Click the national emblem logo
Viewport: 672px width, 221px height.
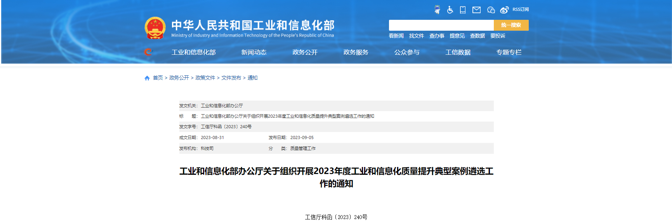coord(155,28)
